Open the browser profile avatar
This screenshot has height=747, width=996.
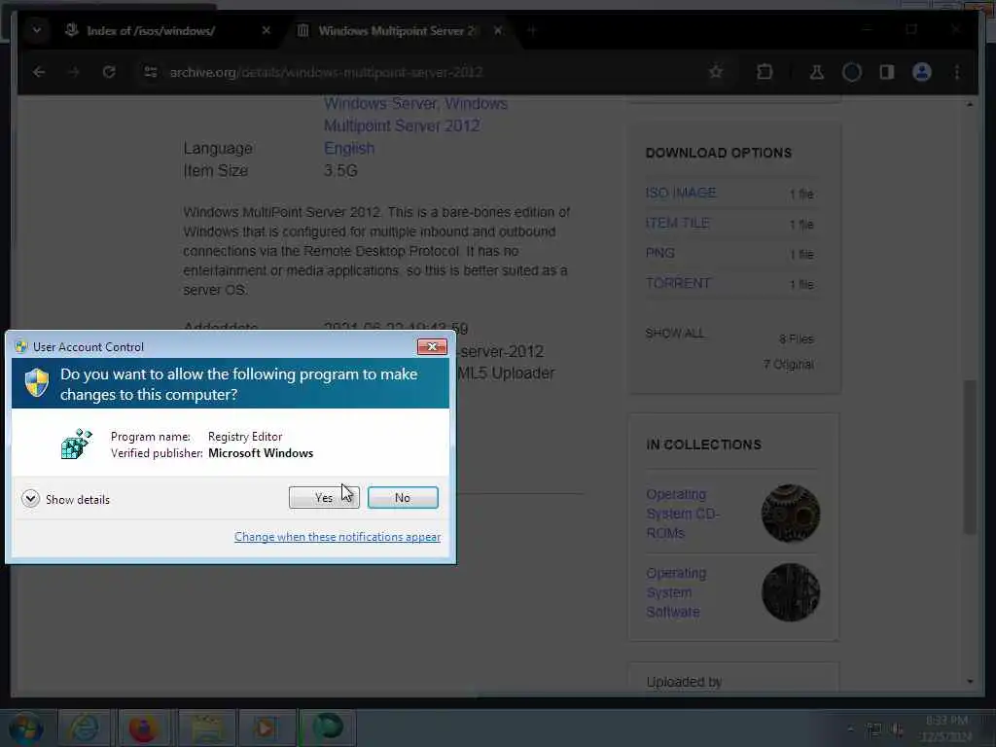coord(922,72)
